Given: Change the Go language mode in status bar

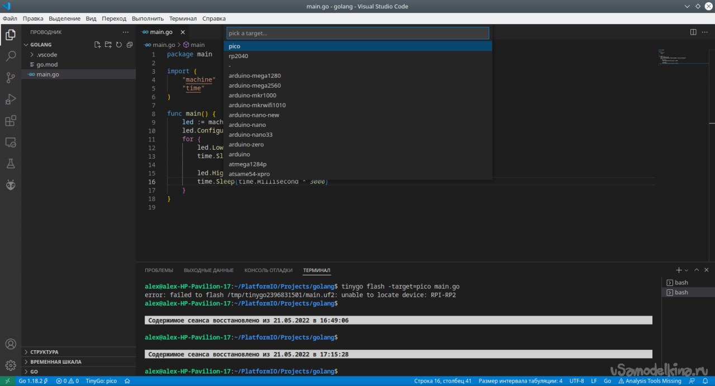Looking at the screenshot, I should click(x=607, y=381).
